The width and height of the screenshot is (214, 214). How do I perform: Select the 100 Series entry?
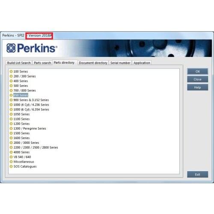[21, 71]
